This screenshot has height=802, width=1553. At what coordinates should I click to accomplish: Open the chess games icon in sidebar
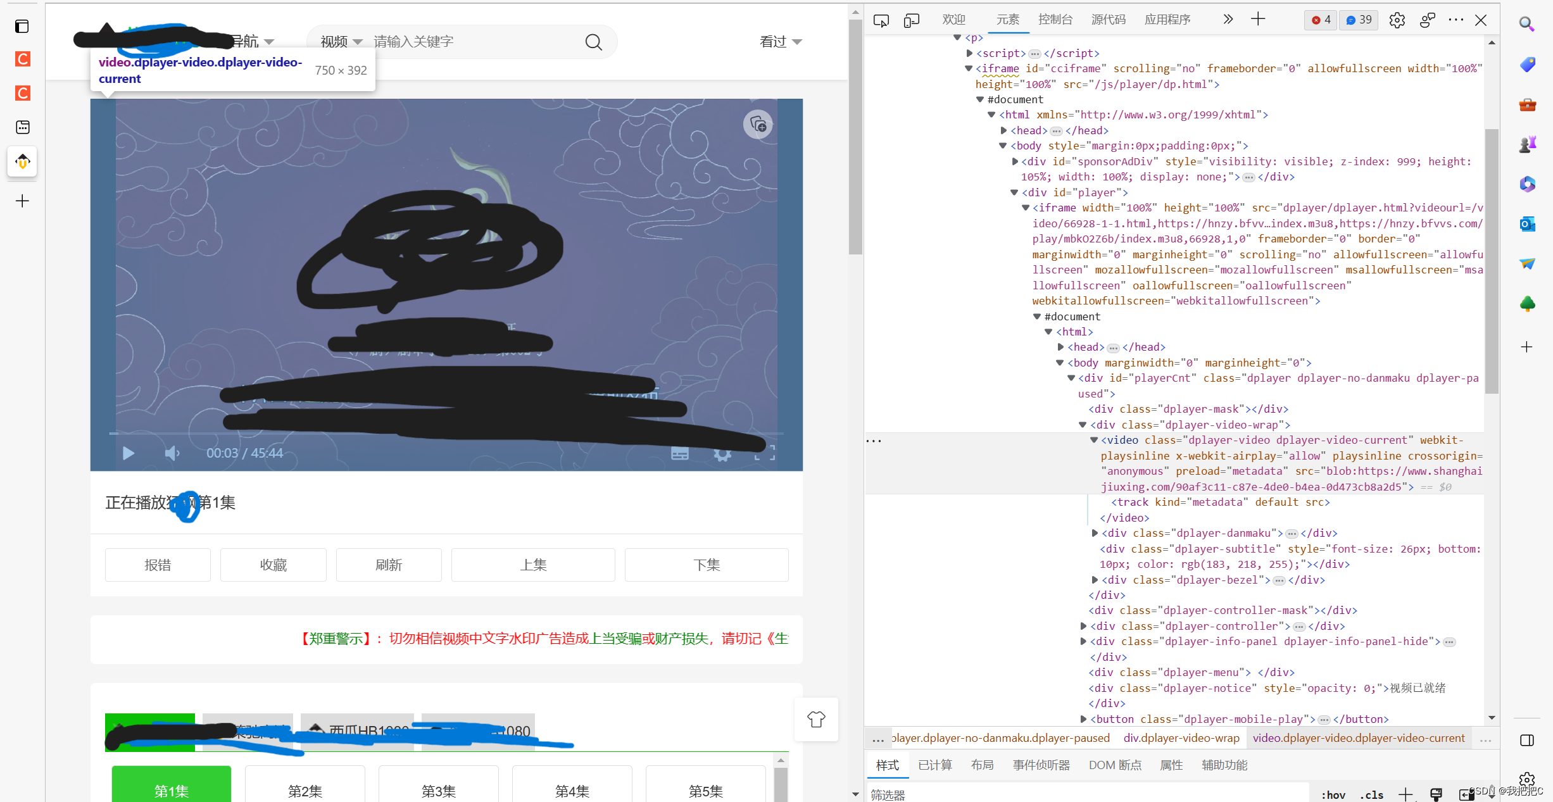tap(1527, 144)
